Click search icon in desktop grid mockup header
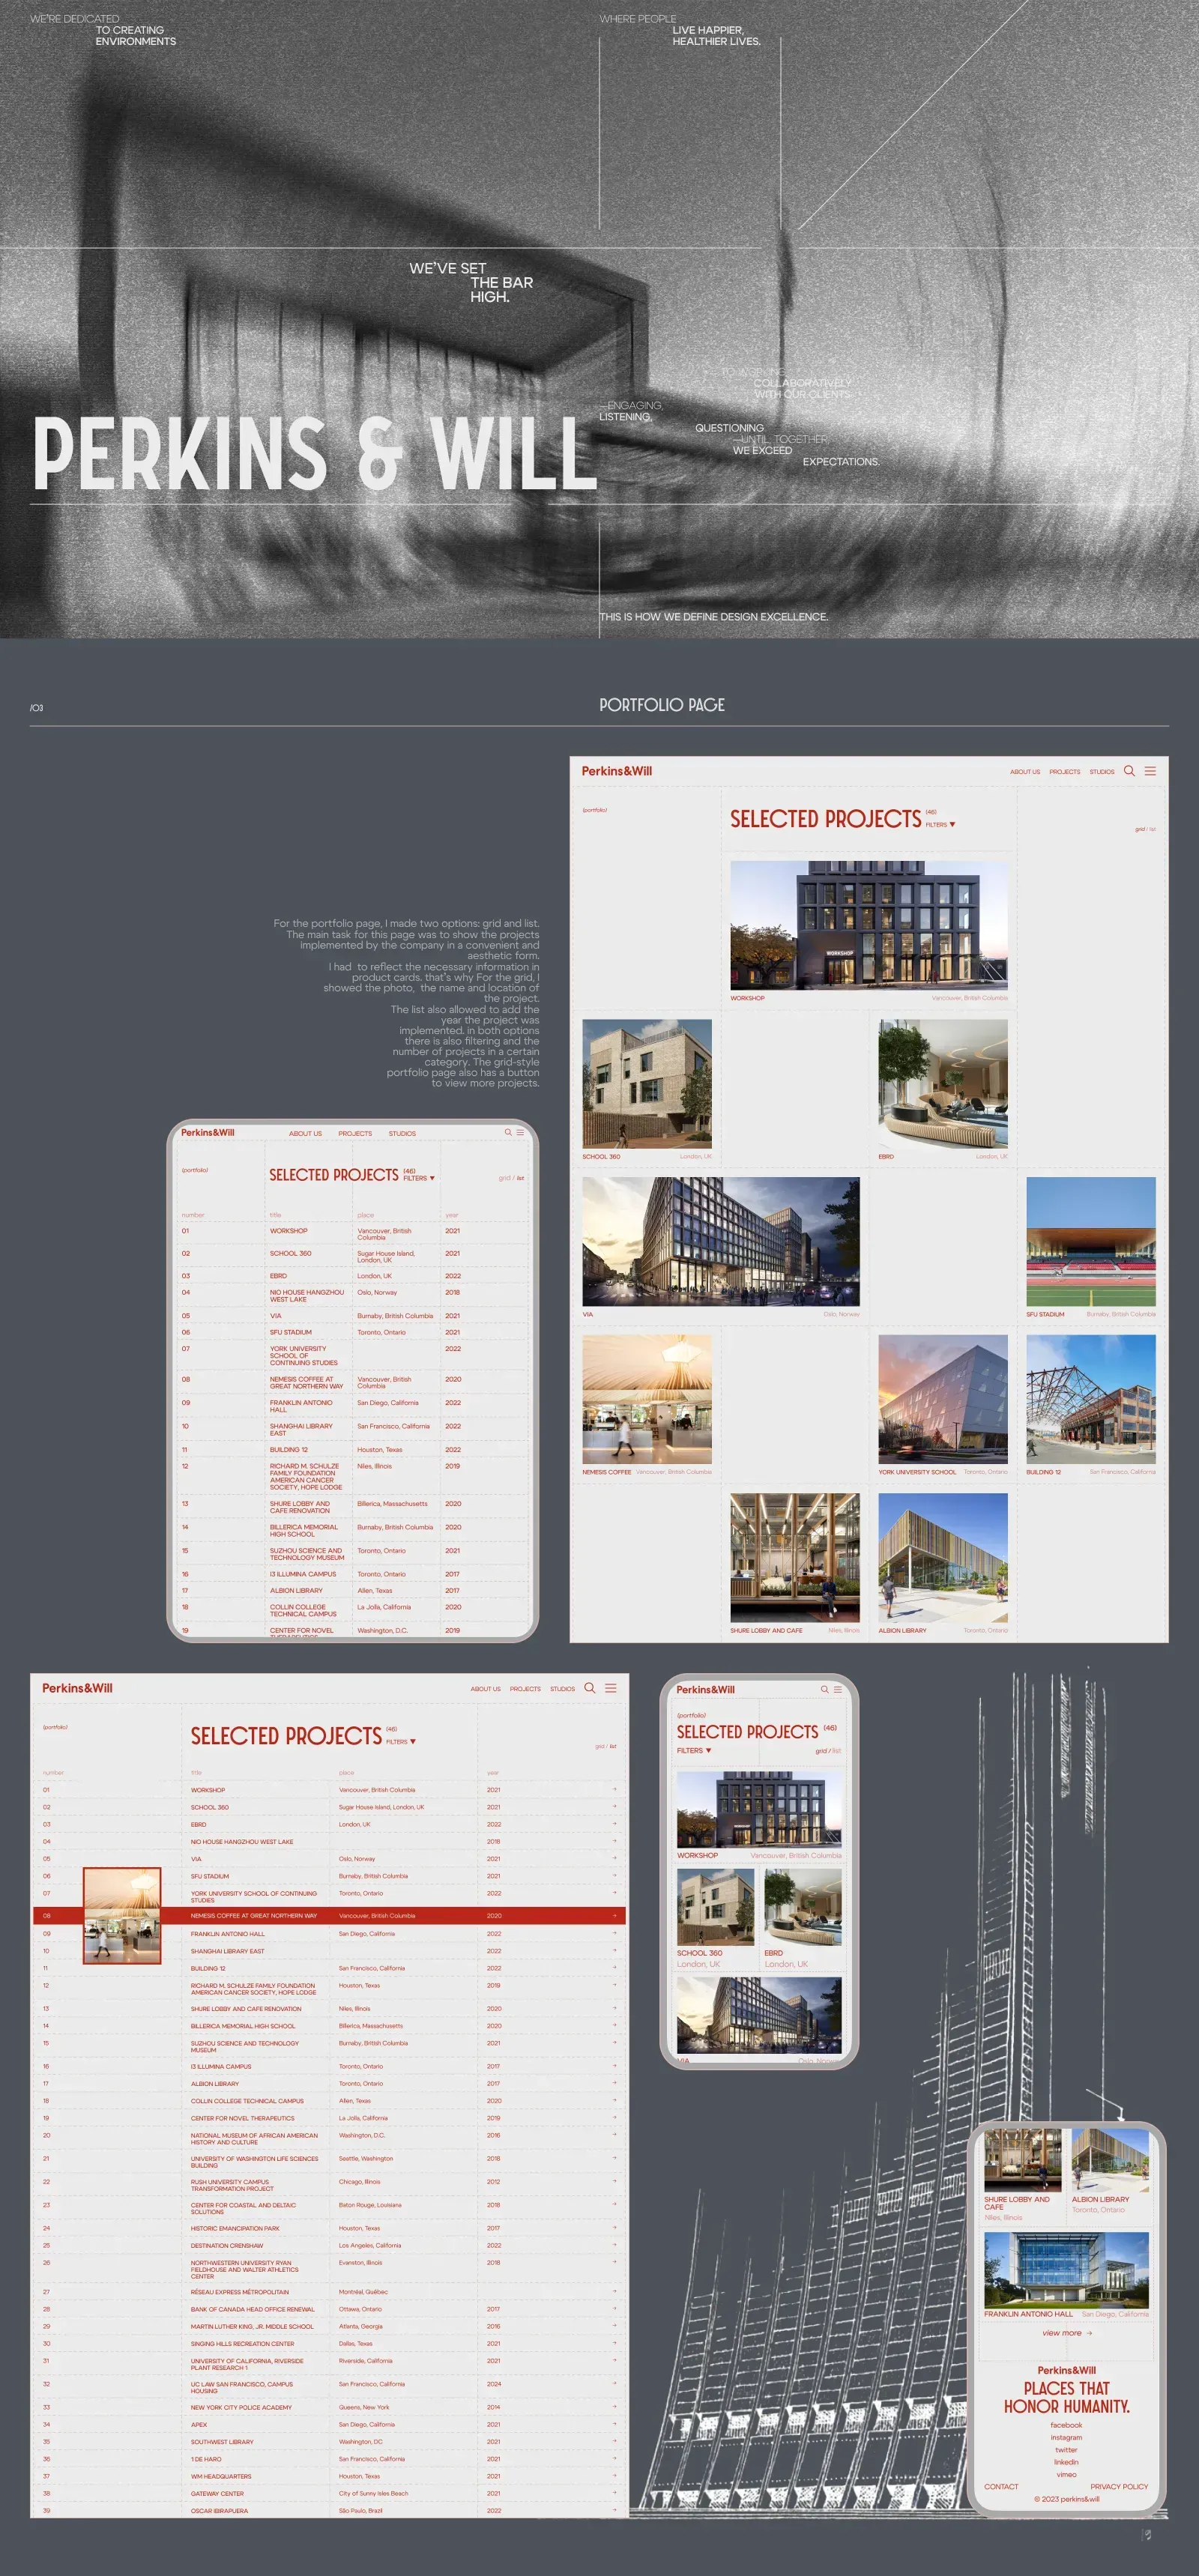This screenshot has height=2576, width=1199. coord(1129,771)
